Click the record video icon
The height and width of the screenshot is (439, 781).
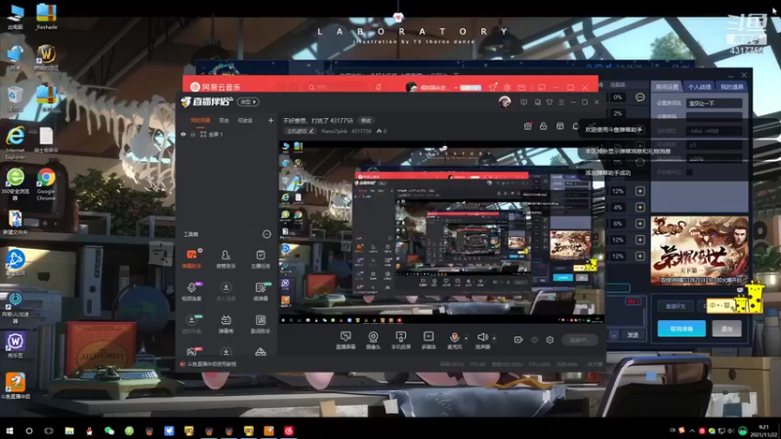(x=518, y=339)
